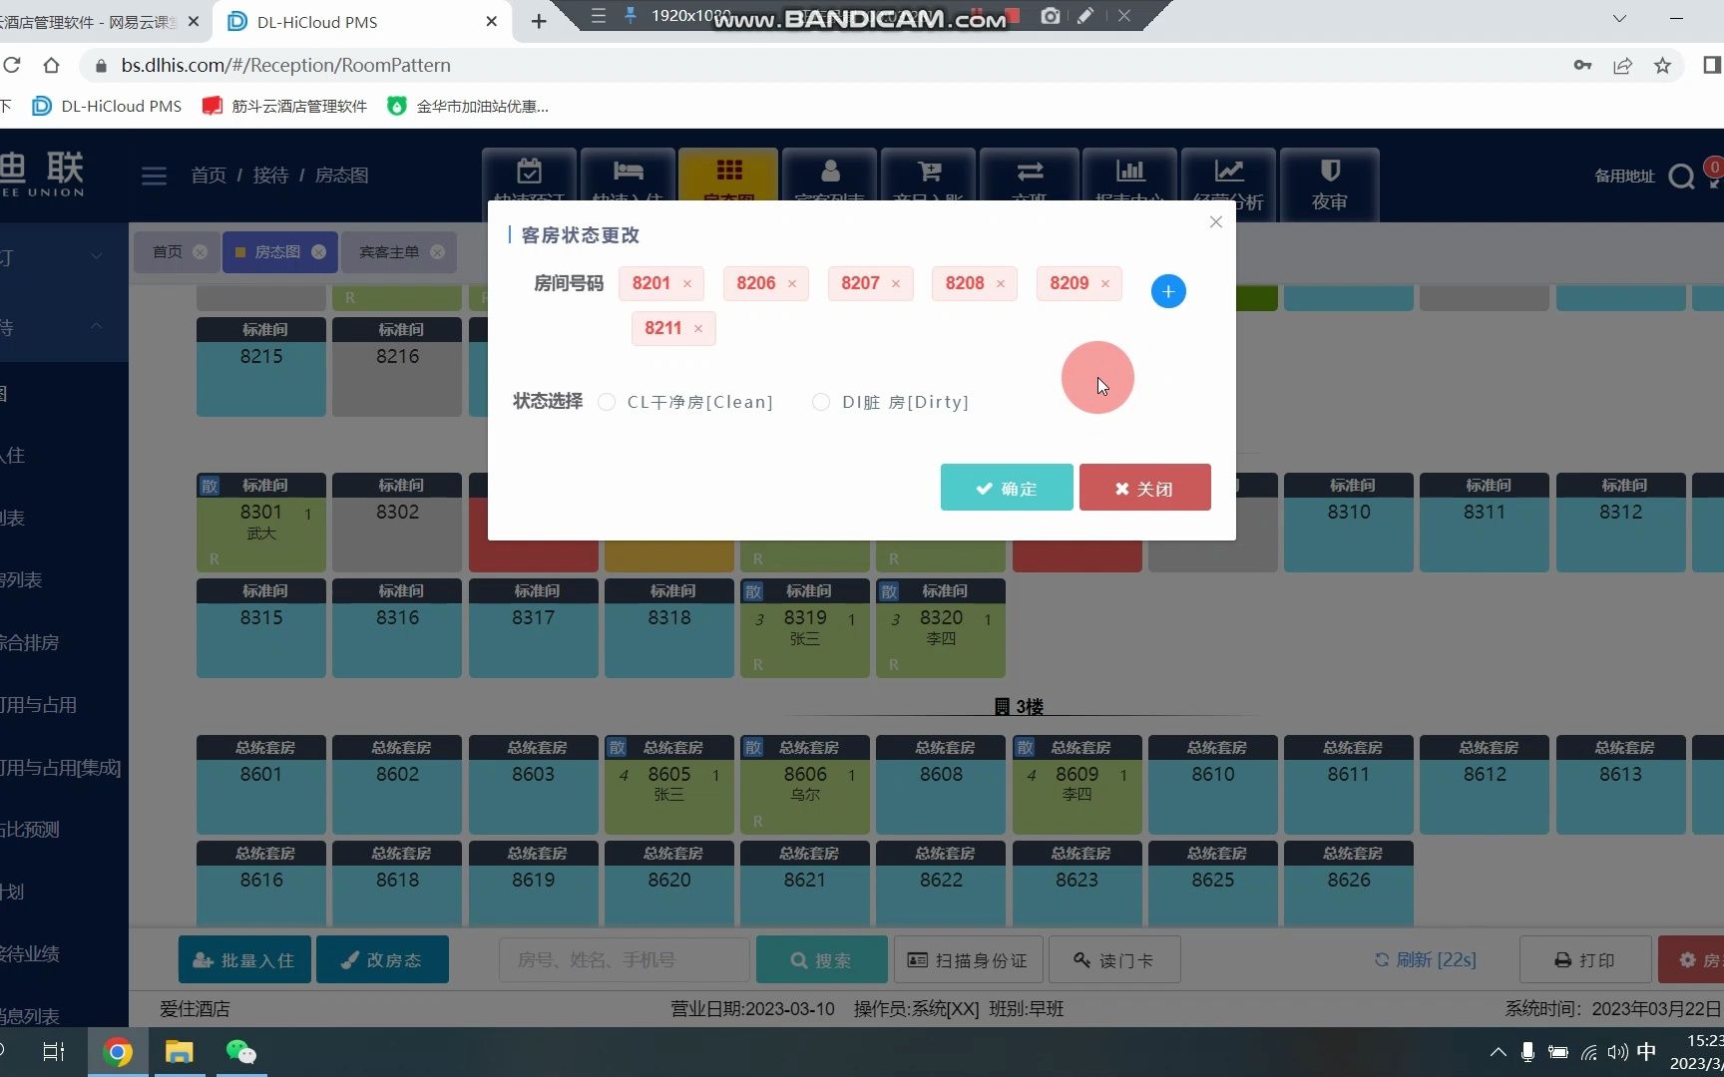Remove room 8201 tag from list
This screenshot has width=1724, height=1077.
click(x=687, y=284)
